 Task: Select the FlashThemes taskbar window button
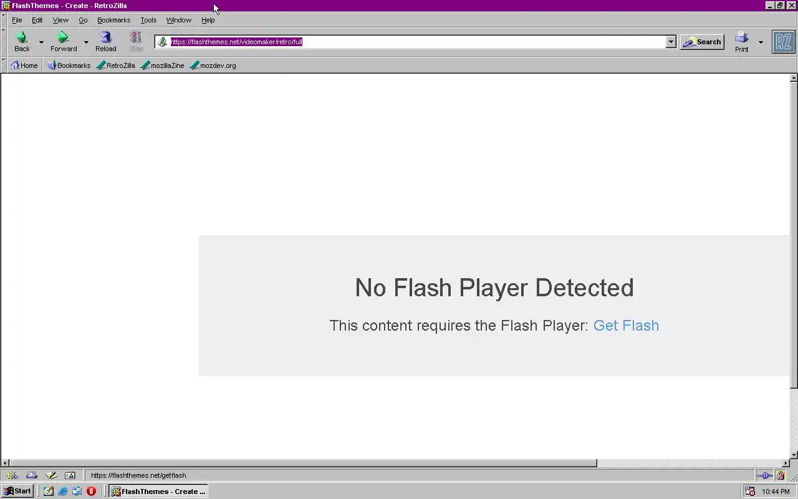[158, 491]
